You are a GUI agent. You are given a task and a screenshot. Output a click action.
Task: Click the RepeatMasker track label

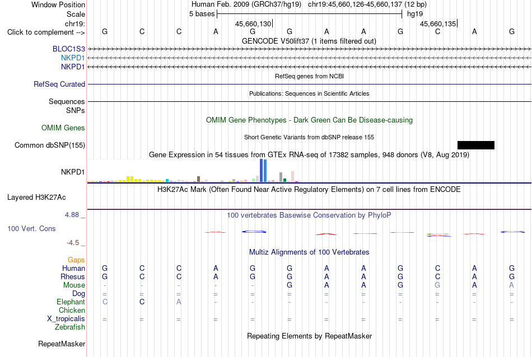click(62, 344)
